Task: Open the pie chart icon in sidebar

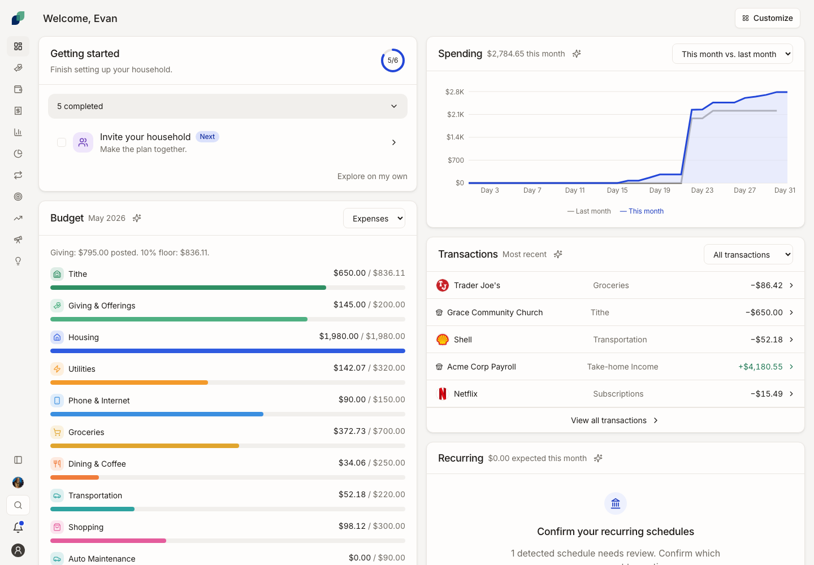Action: pyautogui.click(x=18, y=154)
